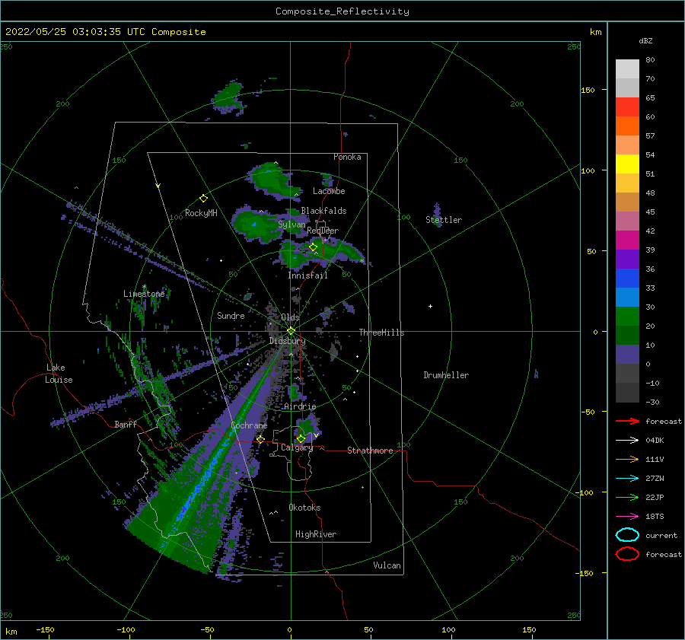Click the -50 tick label on bottom axis
This screenshot has height=640, width=685.
(x=208, y=629)
